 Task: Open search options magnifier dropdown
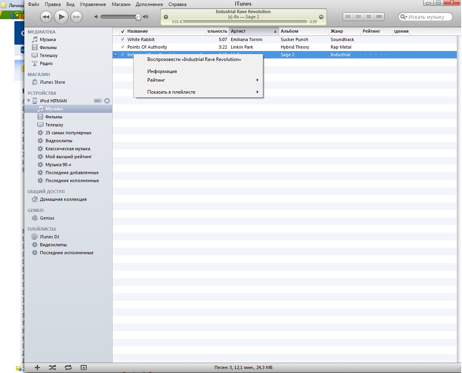point(403,17)
